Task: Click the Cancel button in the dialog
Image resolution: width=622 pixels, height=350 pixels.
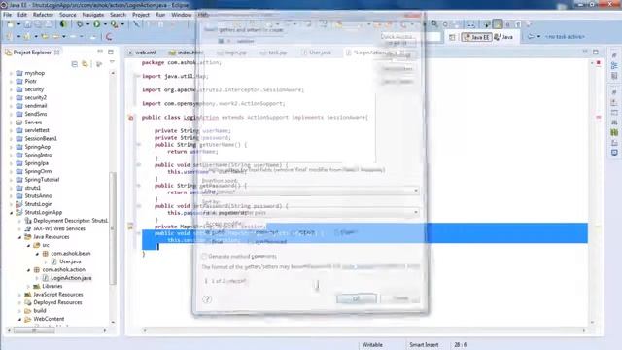Action: coord(400,298)
